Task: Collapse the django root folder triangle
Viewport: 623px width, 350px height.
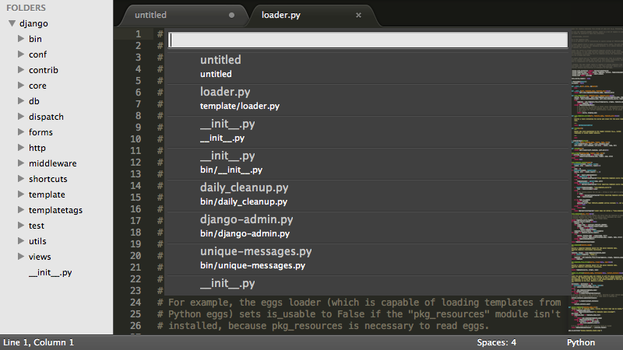Action: pos(12,23)
